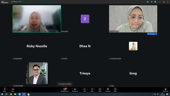Click the small 'James Setiawan' name label

18,86
